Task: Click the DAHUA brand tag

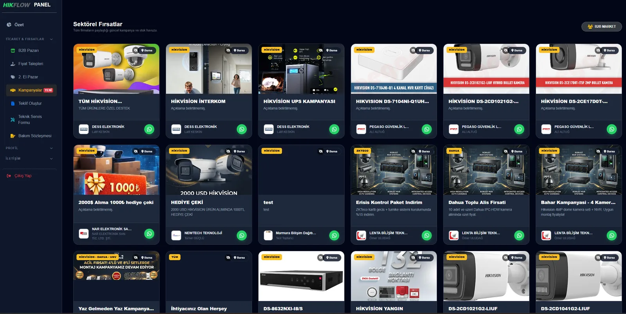Action: coord(454,151)
